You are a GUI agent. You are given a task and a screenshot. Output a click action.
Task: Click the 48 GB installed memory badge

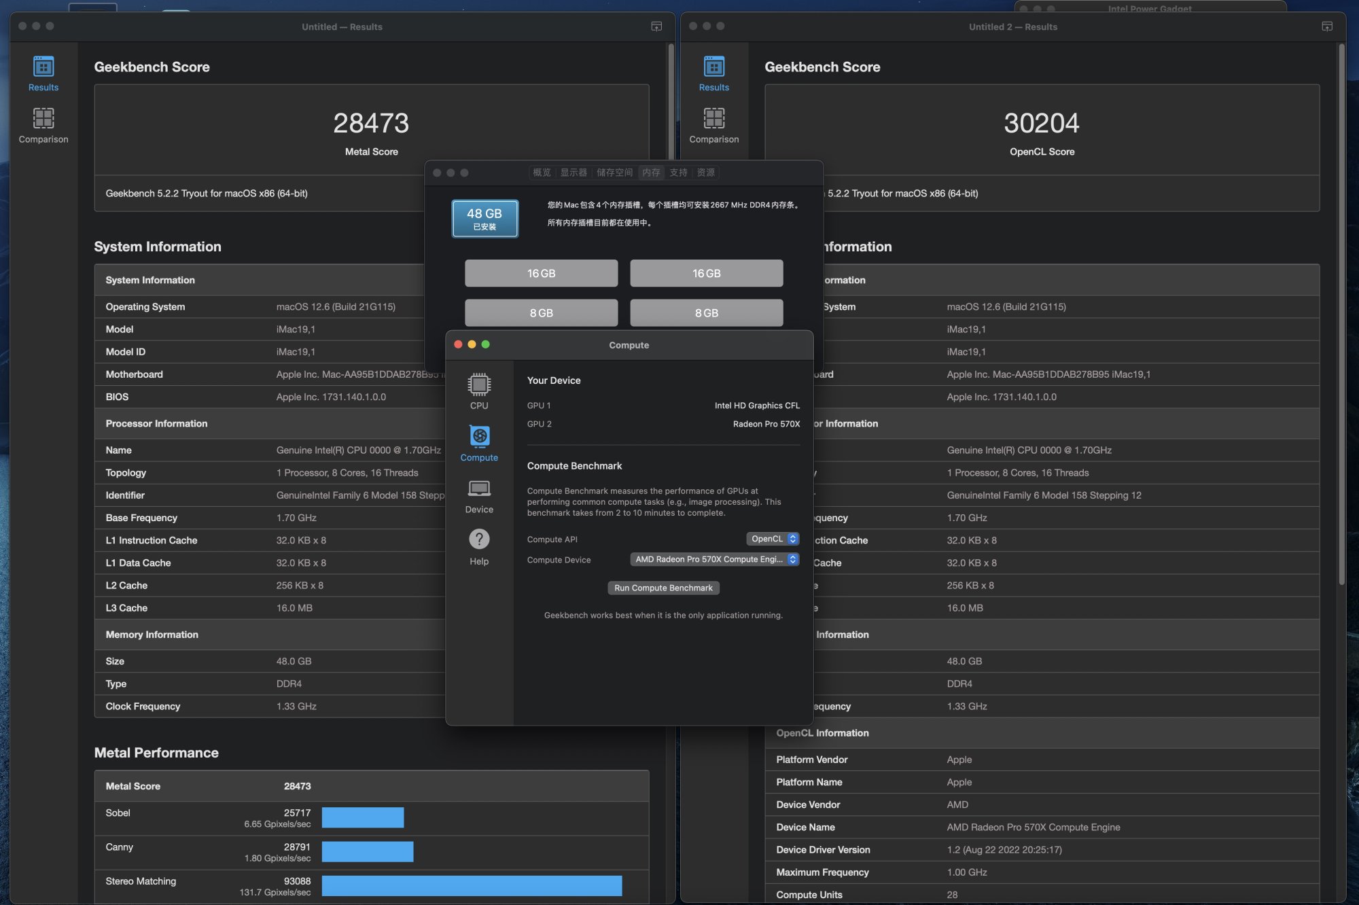pos(484,218)
